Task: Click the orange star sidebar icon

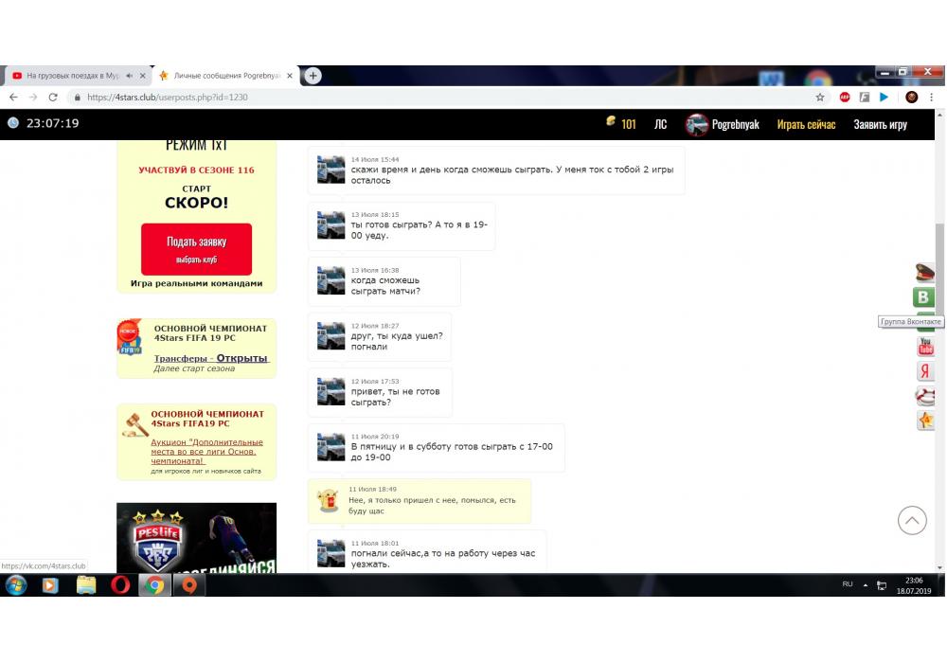Action: pos(924,421)
